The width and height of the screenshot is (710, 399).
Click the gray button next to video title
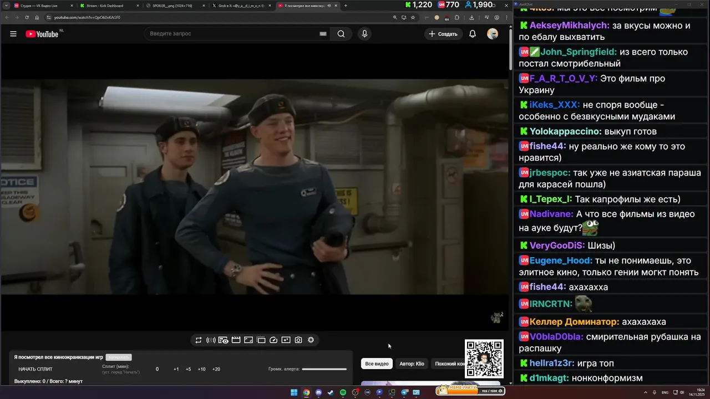point(119,357)
